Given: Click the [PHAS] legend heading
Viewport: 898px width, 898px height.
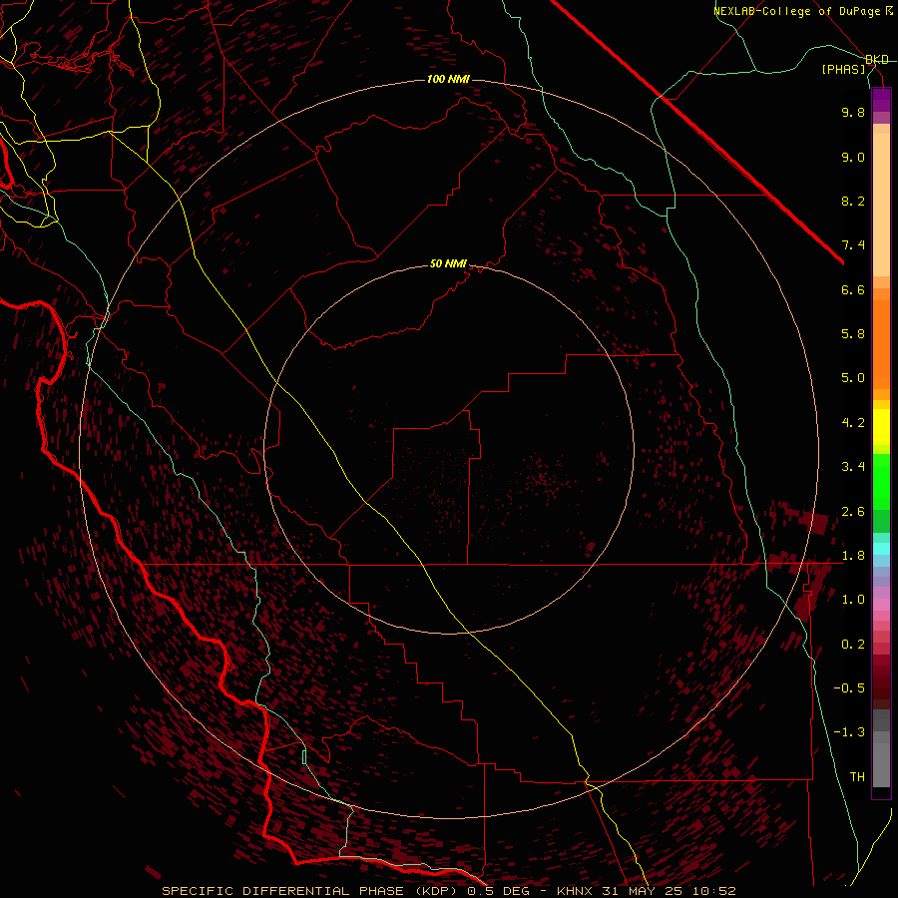Looking at the screenshot, I should 844,70.
